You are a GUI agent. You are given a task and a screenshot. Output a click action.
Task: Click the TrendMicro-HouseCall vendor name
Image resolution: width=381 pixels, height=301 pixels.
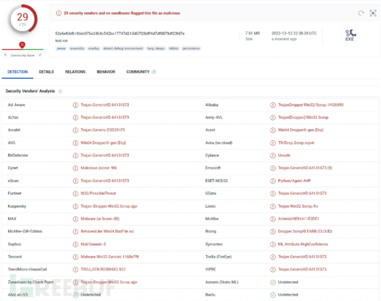tap(28, 270)
